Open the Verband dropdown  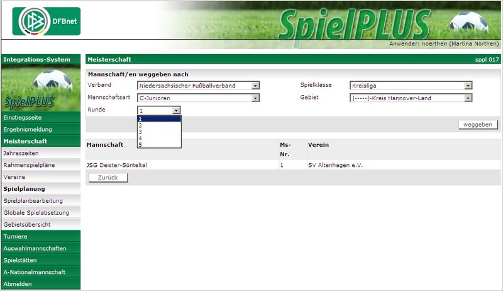tap(198, 86)
